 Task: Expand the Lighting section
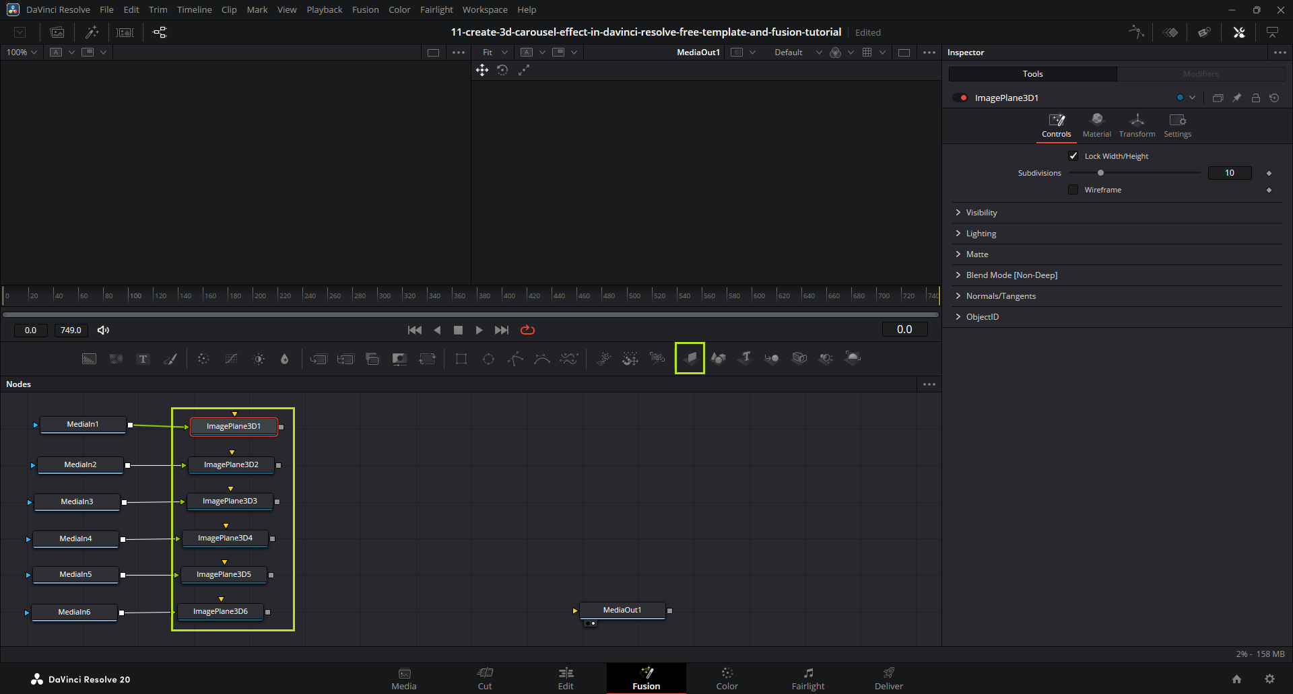pos(981,234)
